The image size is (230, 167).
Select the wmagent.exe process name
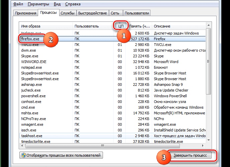coord(32,125)
